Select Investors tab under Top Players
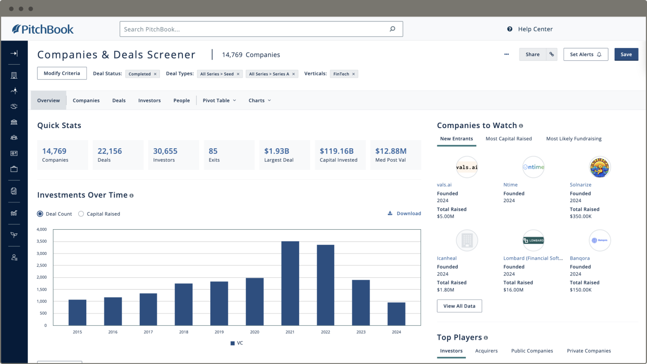This screenshot has height=364, width=647. [x=452, y=351]
